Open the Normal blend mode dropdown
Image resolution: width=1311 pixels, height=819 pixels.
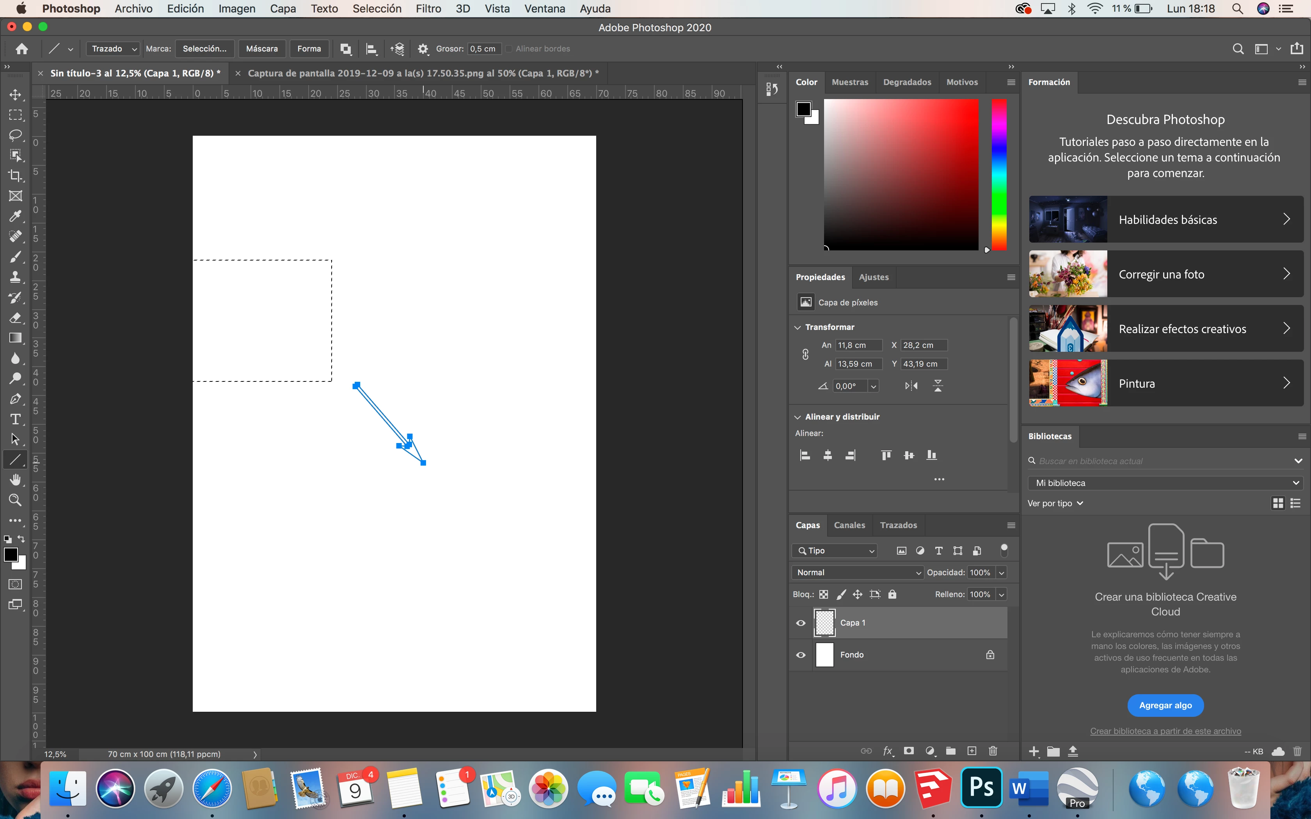[x=856, y=573]
